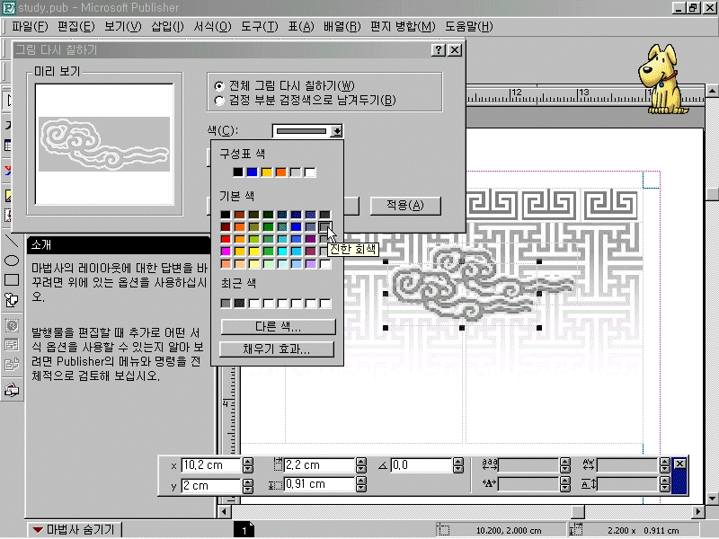The width and height of the screenshot is (719, 539).
Task: Select the Oval drawing tool
Action: (x=11, y=261)
